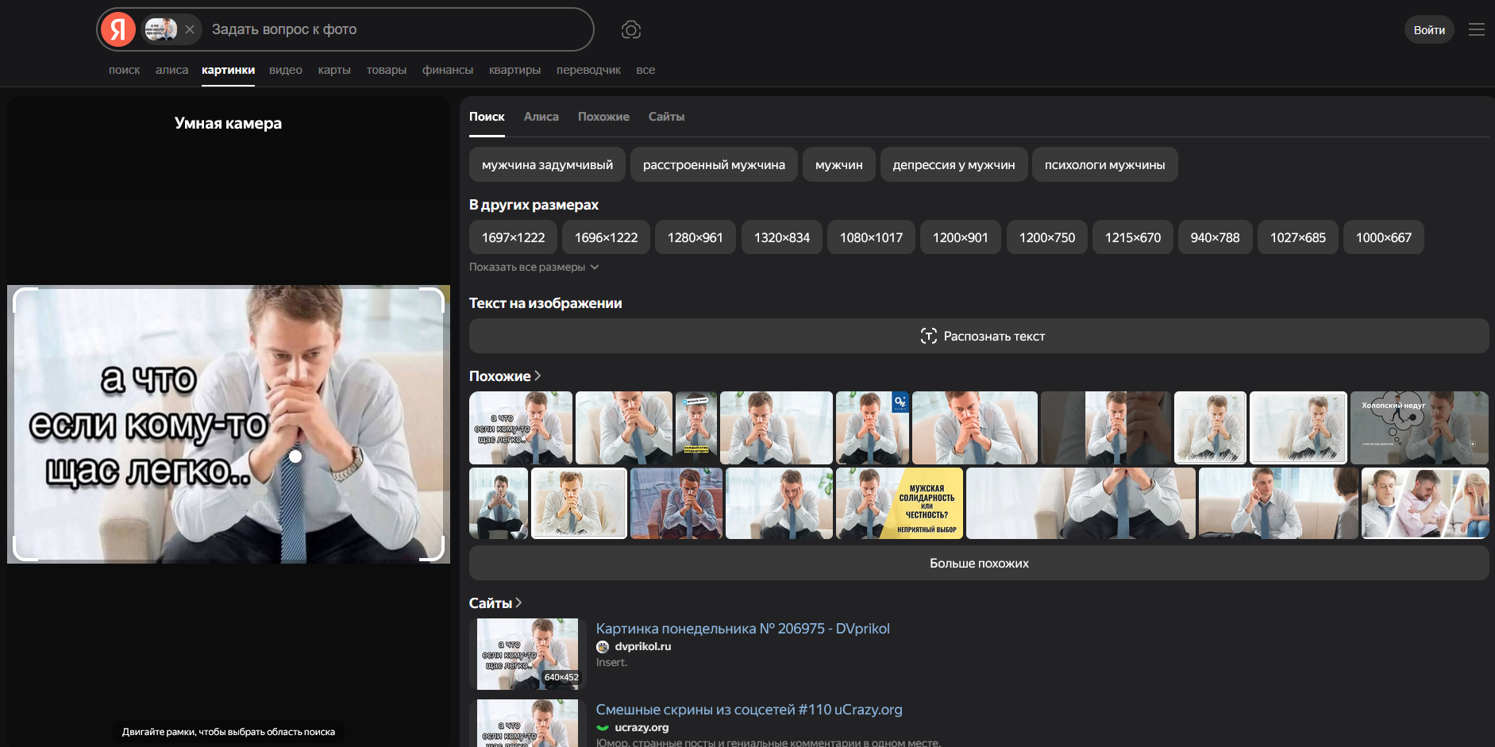Select the картинки navigation item
This screenshot has width=1495, height=747.
click(228, 70)
